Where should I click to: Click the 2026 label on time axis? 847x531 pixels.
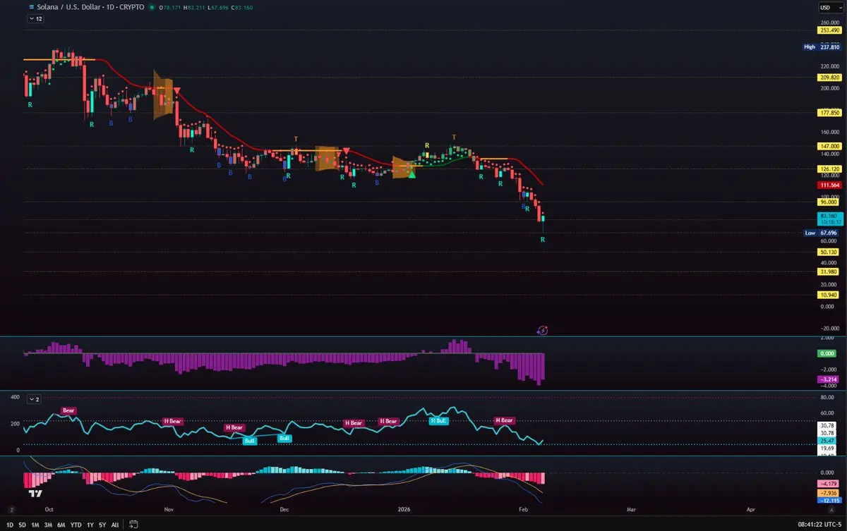coord(404,508)
